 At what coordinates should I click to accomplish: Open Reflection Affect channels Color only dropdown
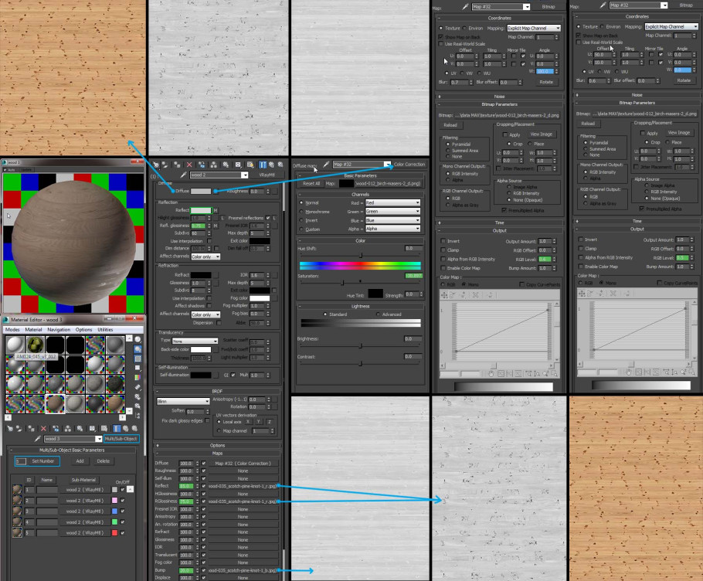pyautogui.click(x=205, y=257)
